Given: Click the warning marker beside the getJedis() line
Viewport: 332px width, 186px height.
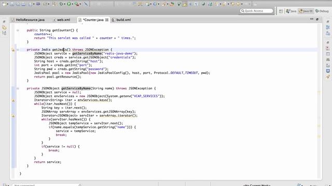Looking at the screenshot, I should [13, 50].
